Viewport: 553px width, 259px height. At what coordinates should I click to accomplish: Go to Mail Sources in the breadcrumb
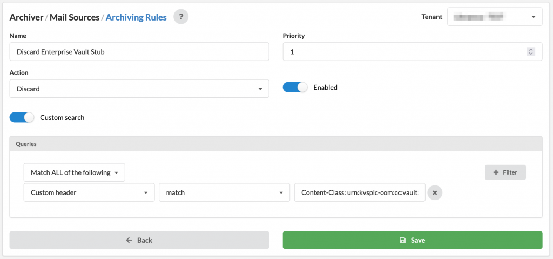(75, 17)
